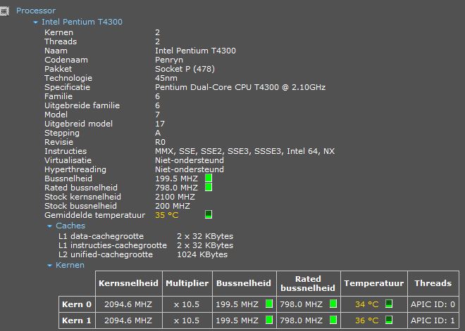Click green indicator beside Rated bussnelheid 798.0 MHZ summary
Viewport: 465px width, 331px height.
click(x=209, y=187)
